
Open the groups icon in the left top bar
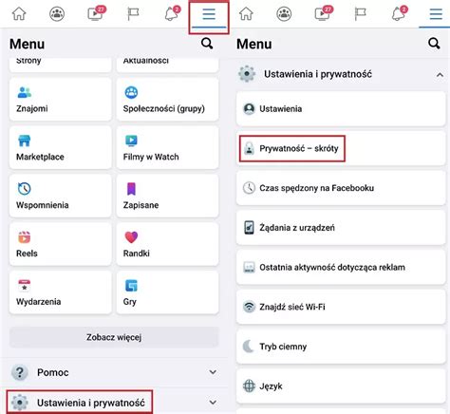(57, 14)
